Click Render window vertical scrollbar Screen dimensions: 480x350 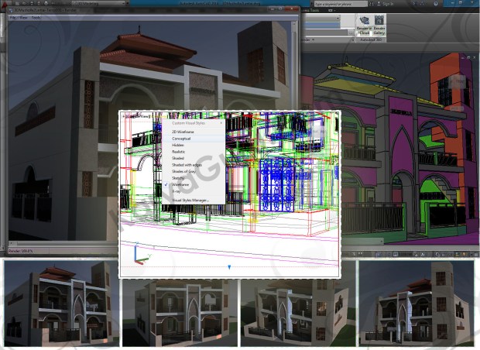click(294, 130)
